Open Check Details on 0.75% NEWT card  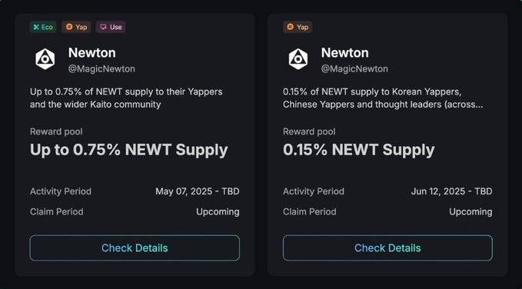tap(135, 248)
